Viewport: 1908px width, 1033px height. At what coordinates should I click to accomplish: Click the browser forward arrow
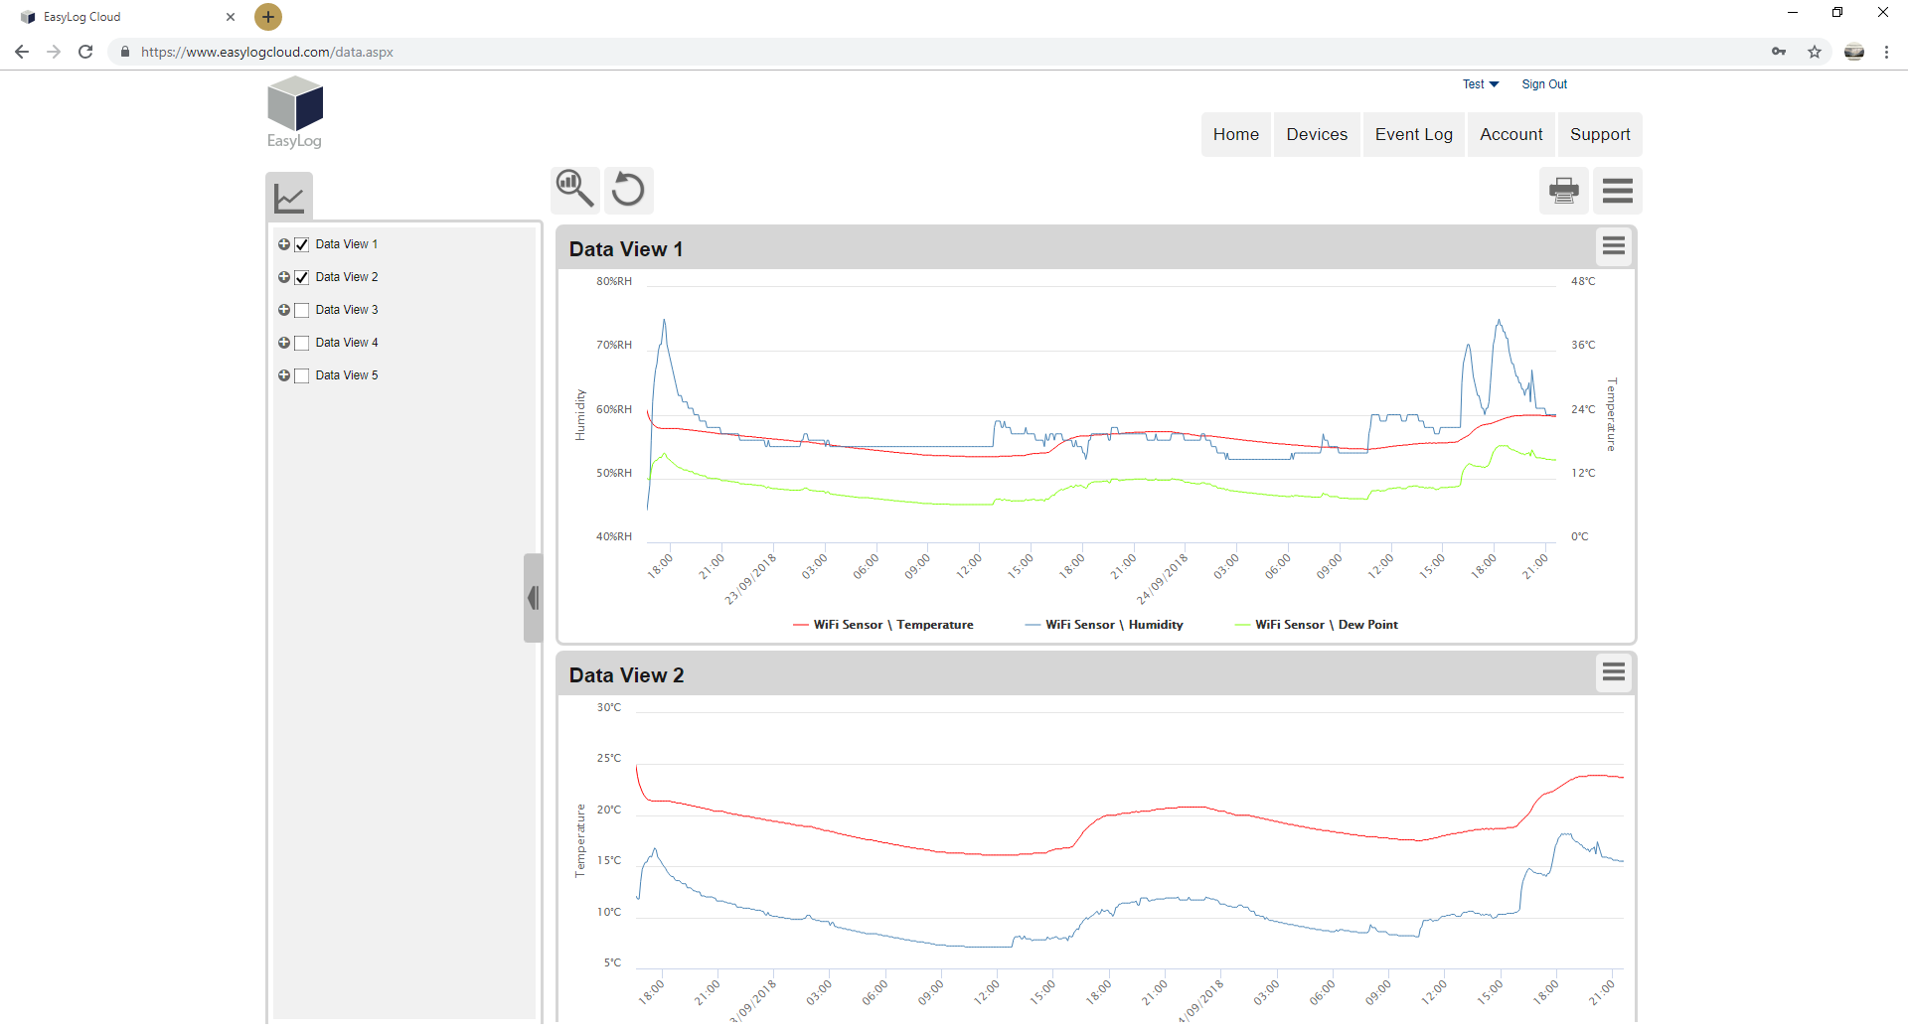[54, 52]
